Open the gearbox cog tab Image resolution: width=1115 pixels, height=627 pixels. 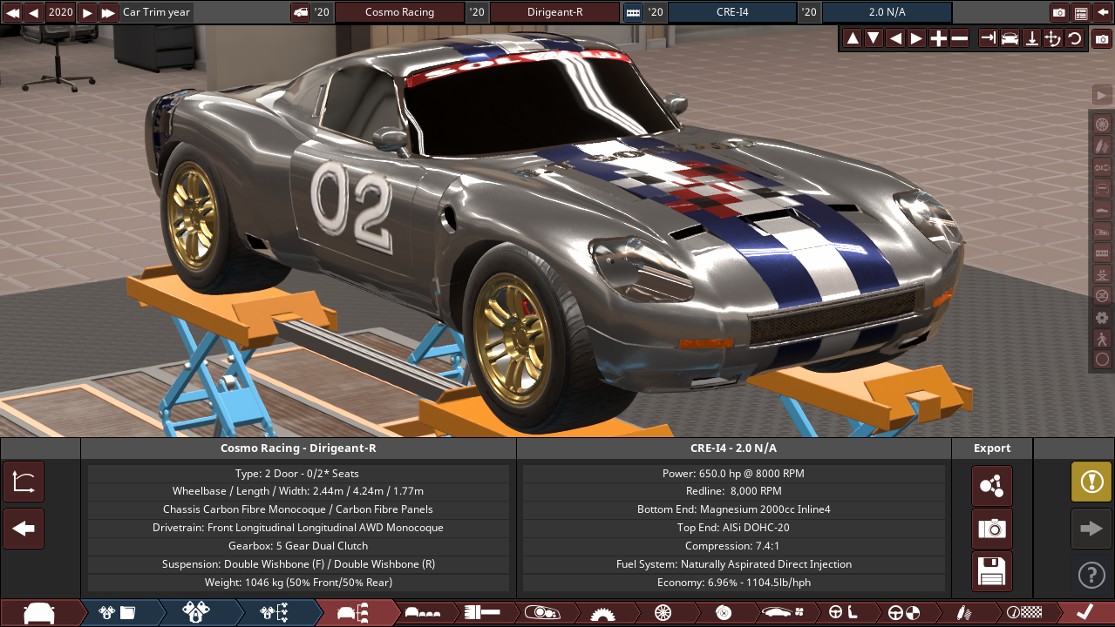602,612
